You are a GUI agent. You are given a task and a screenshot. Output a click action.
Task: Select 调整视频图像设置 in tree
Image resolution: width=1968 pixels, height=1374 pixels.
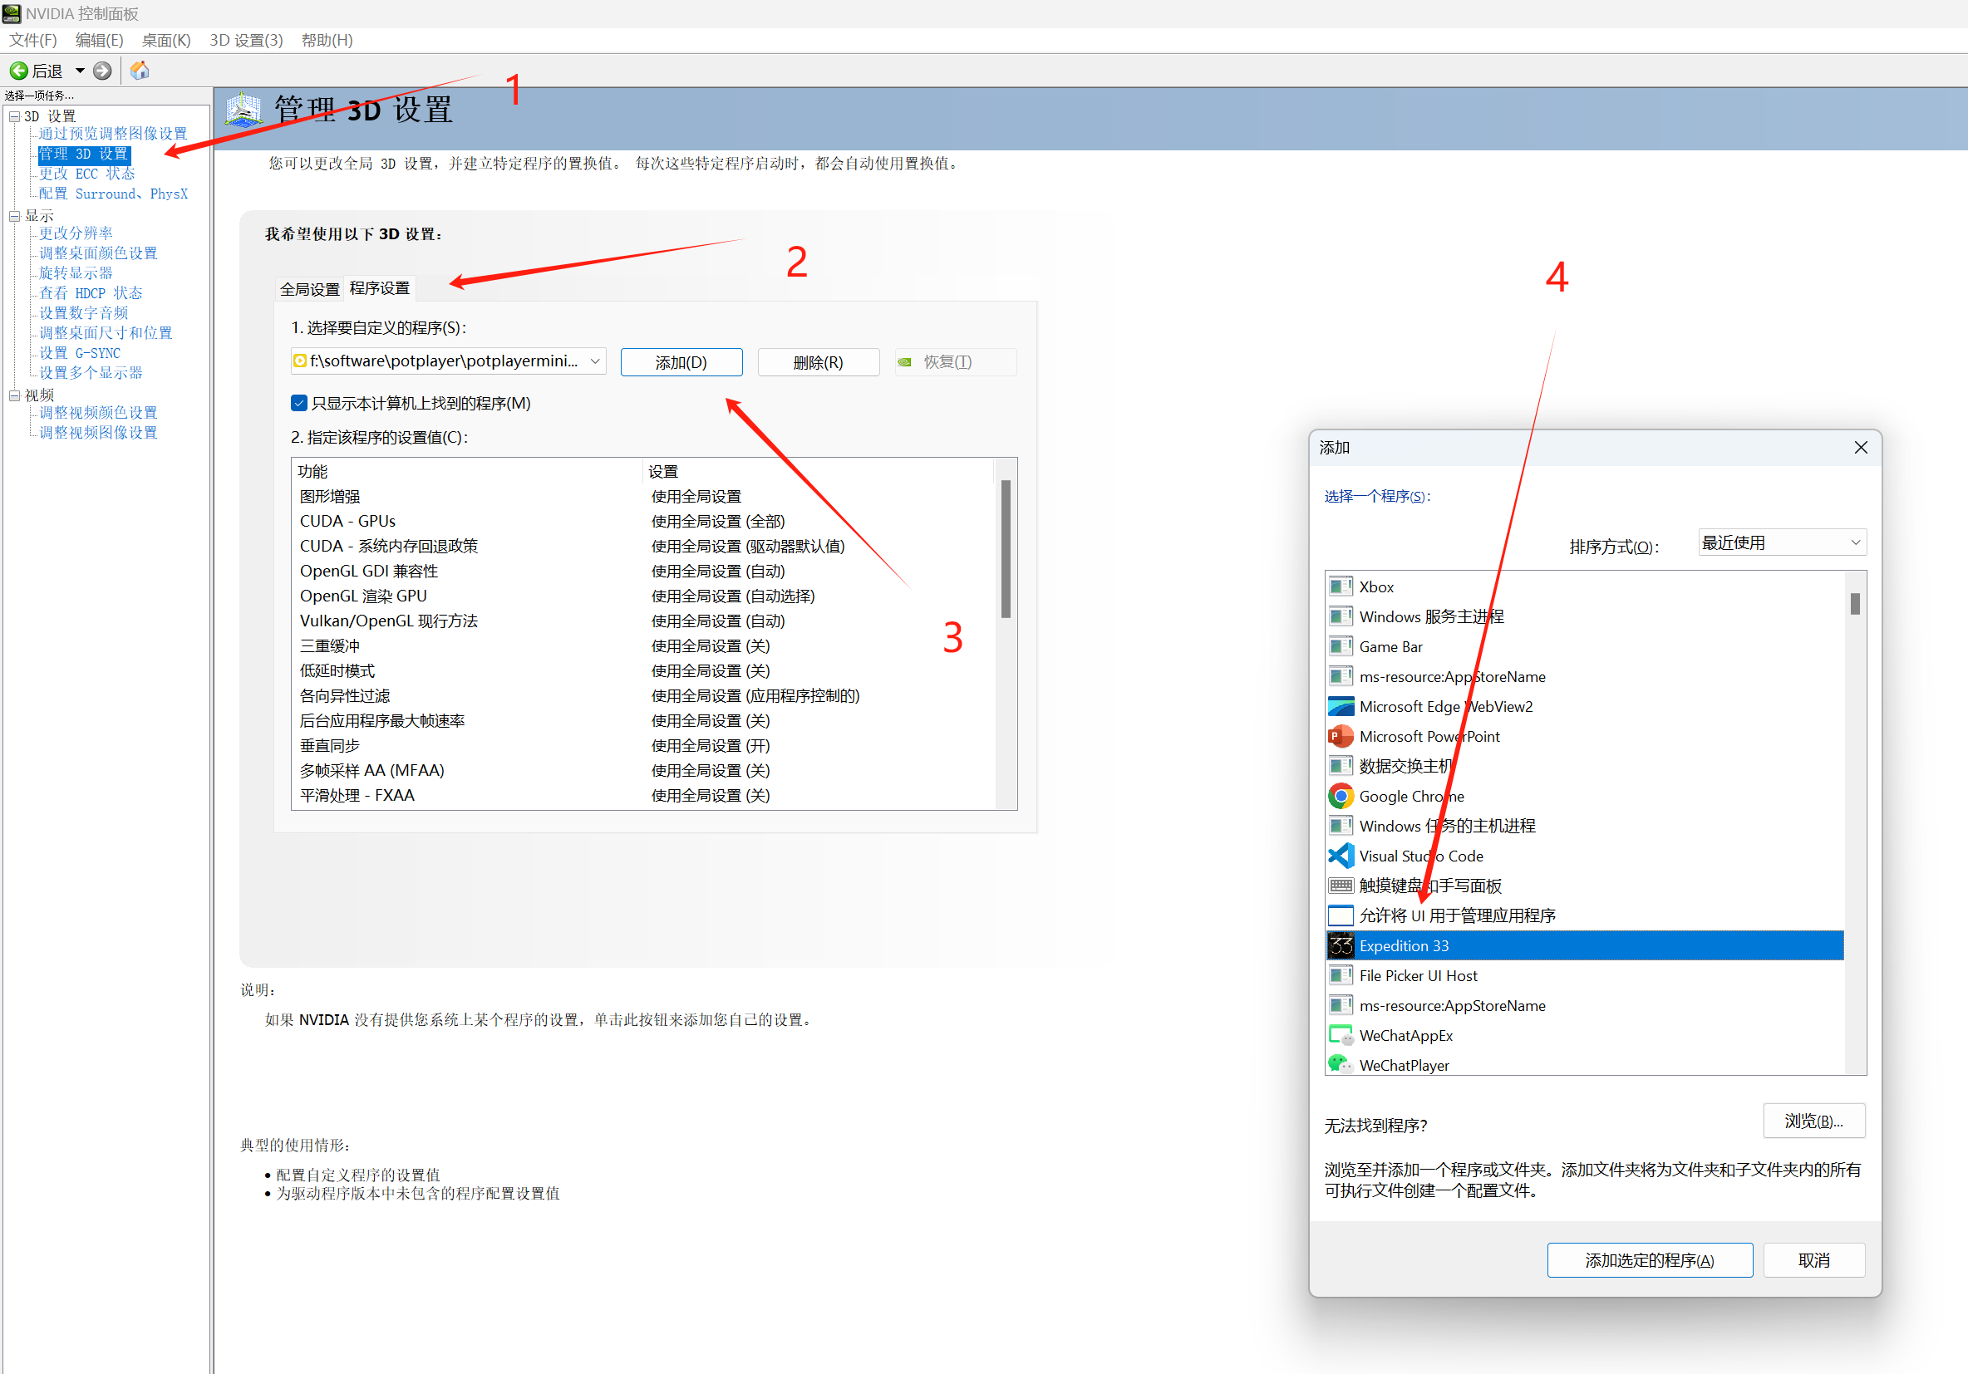98,433
